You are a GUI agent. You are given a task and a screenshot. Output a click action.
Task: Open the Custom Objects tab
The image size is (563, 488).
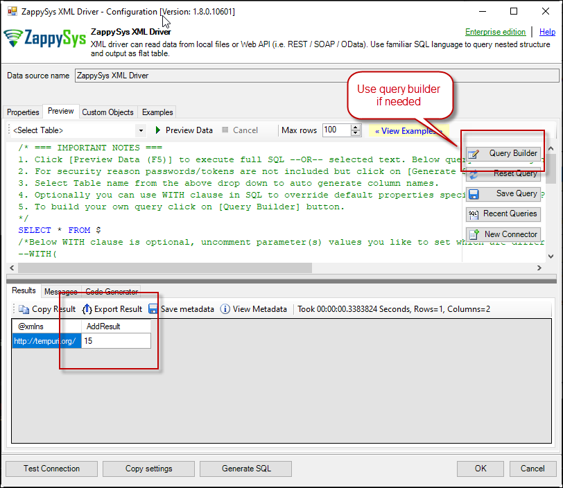[107, 112]
